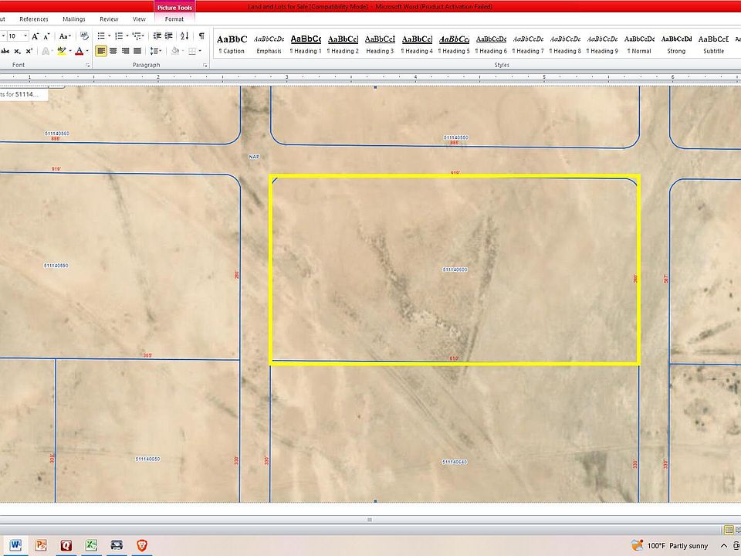Viewport: 741px width, 556px height.
Task: Expand the Bullets list dropdown arrow
Action: tap(110, 36)
